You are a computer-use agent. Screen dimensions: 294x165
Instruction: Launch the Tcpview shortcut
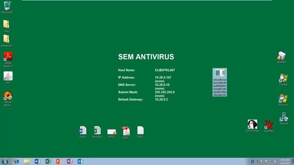[284, 118]
